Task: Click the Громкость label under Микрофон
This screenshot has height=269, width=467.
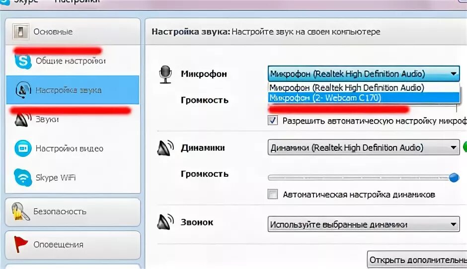Action: coord(205,100)
